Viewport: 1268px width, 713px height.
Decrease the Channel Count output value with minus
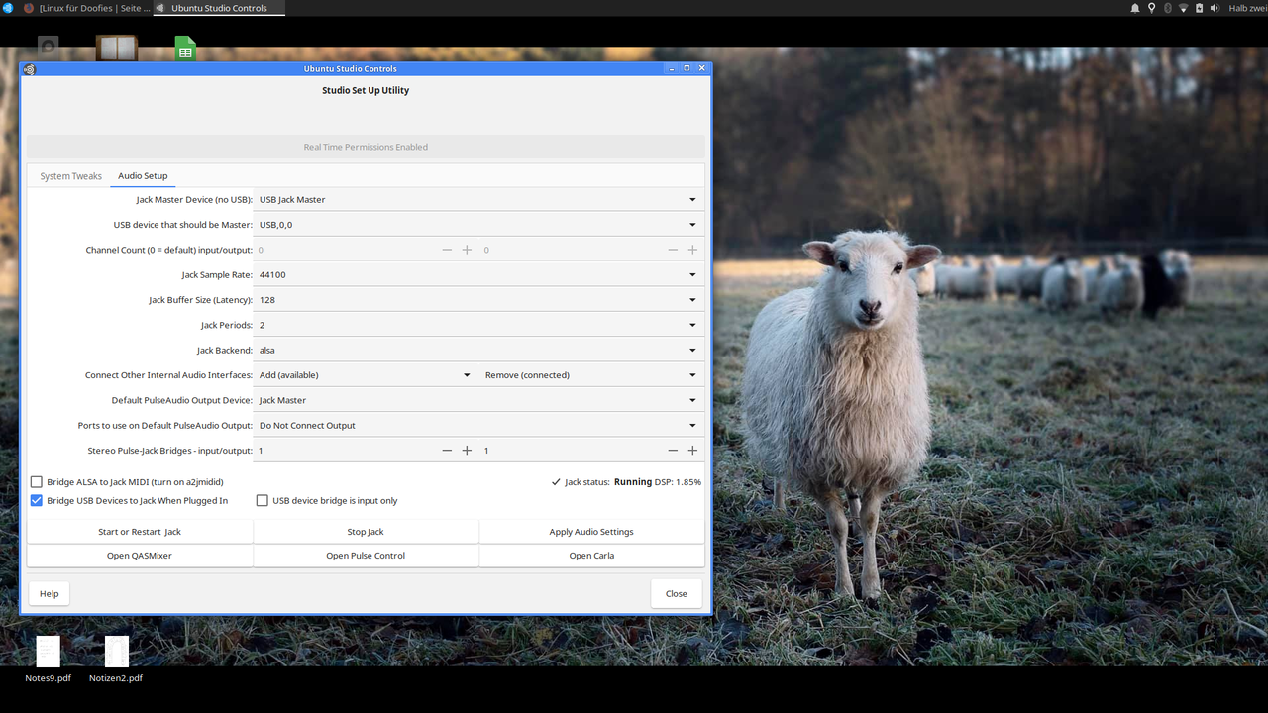tap(673, 250)
